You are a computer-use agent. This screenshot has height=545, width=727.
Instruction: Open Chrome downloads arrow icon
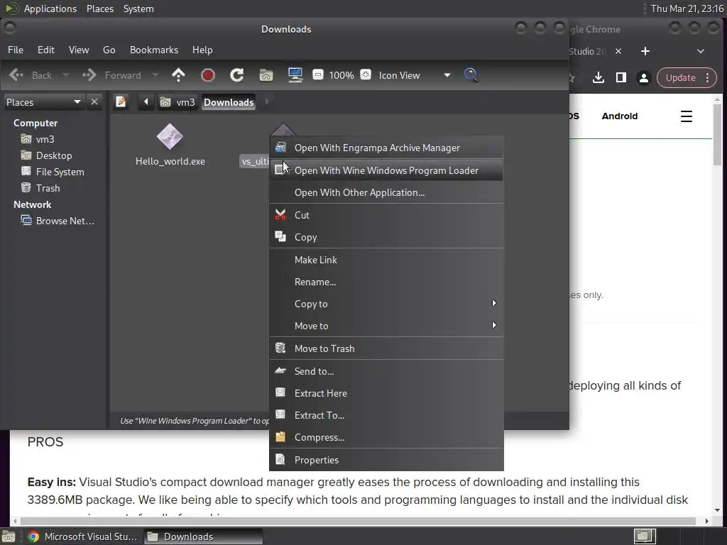[598, 77]
